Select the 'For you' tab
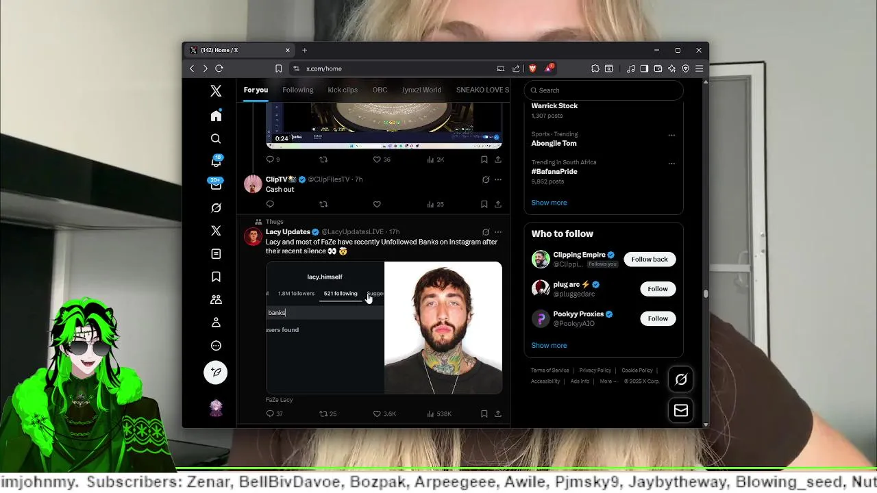This screenshot has width=877, height=493. [256, 90]
